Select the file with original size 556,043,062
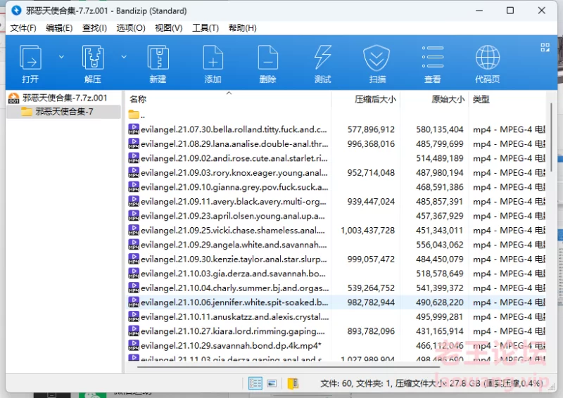563x398 pixels. (336, 245)
